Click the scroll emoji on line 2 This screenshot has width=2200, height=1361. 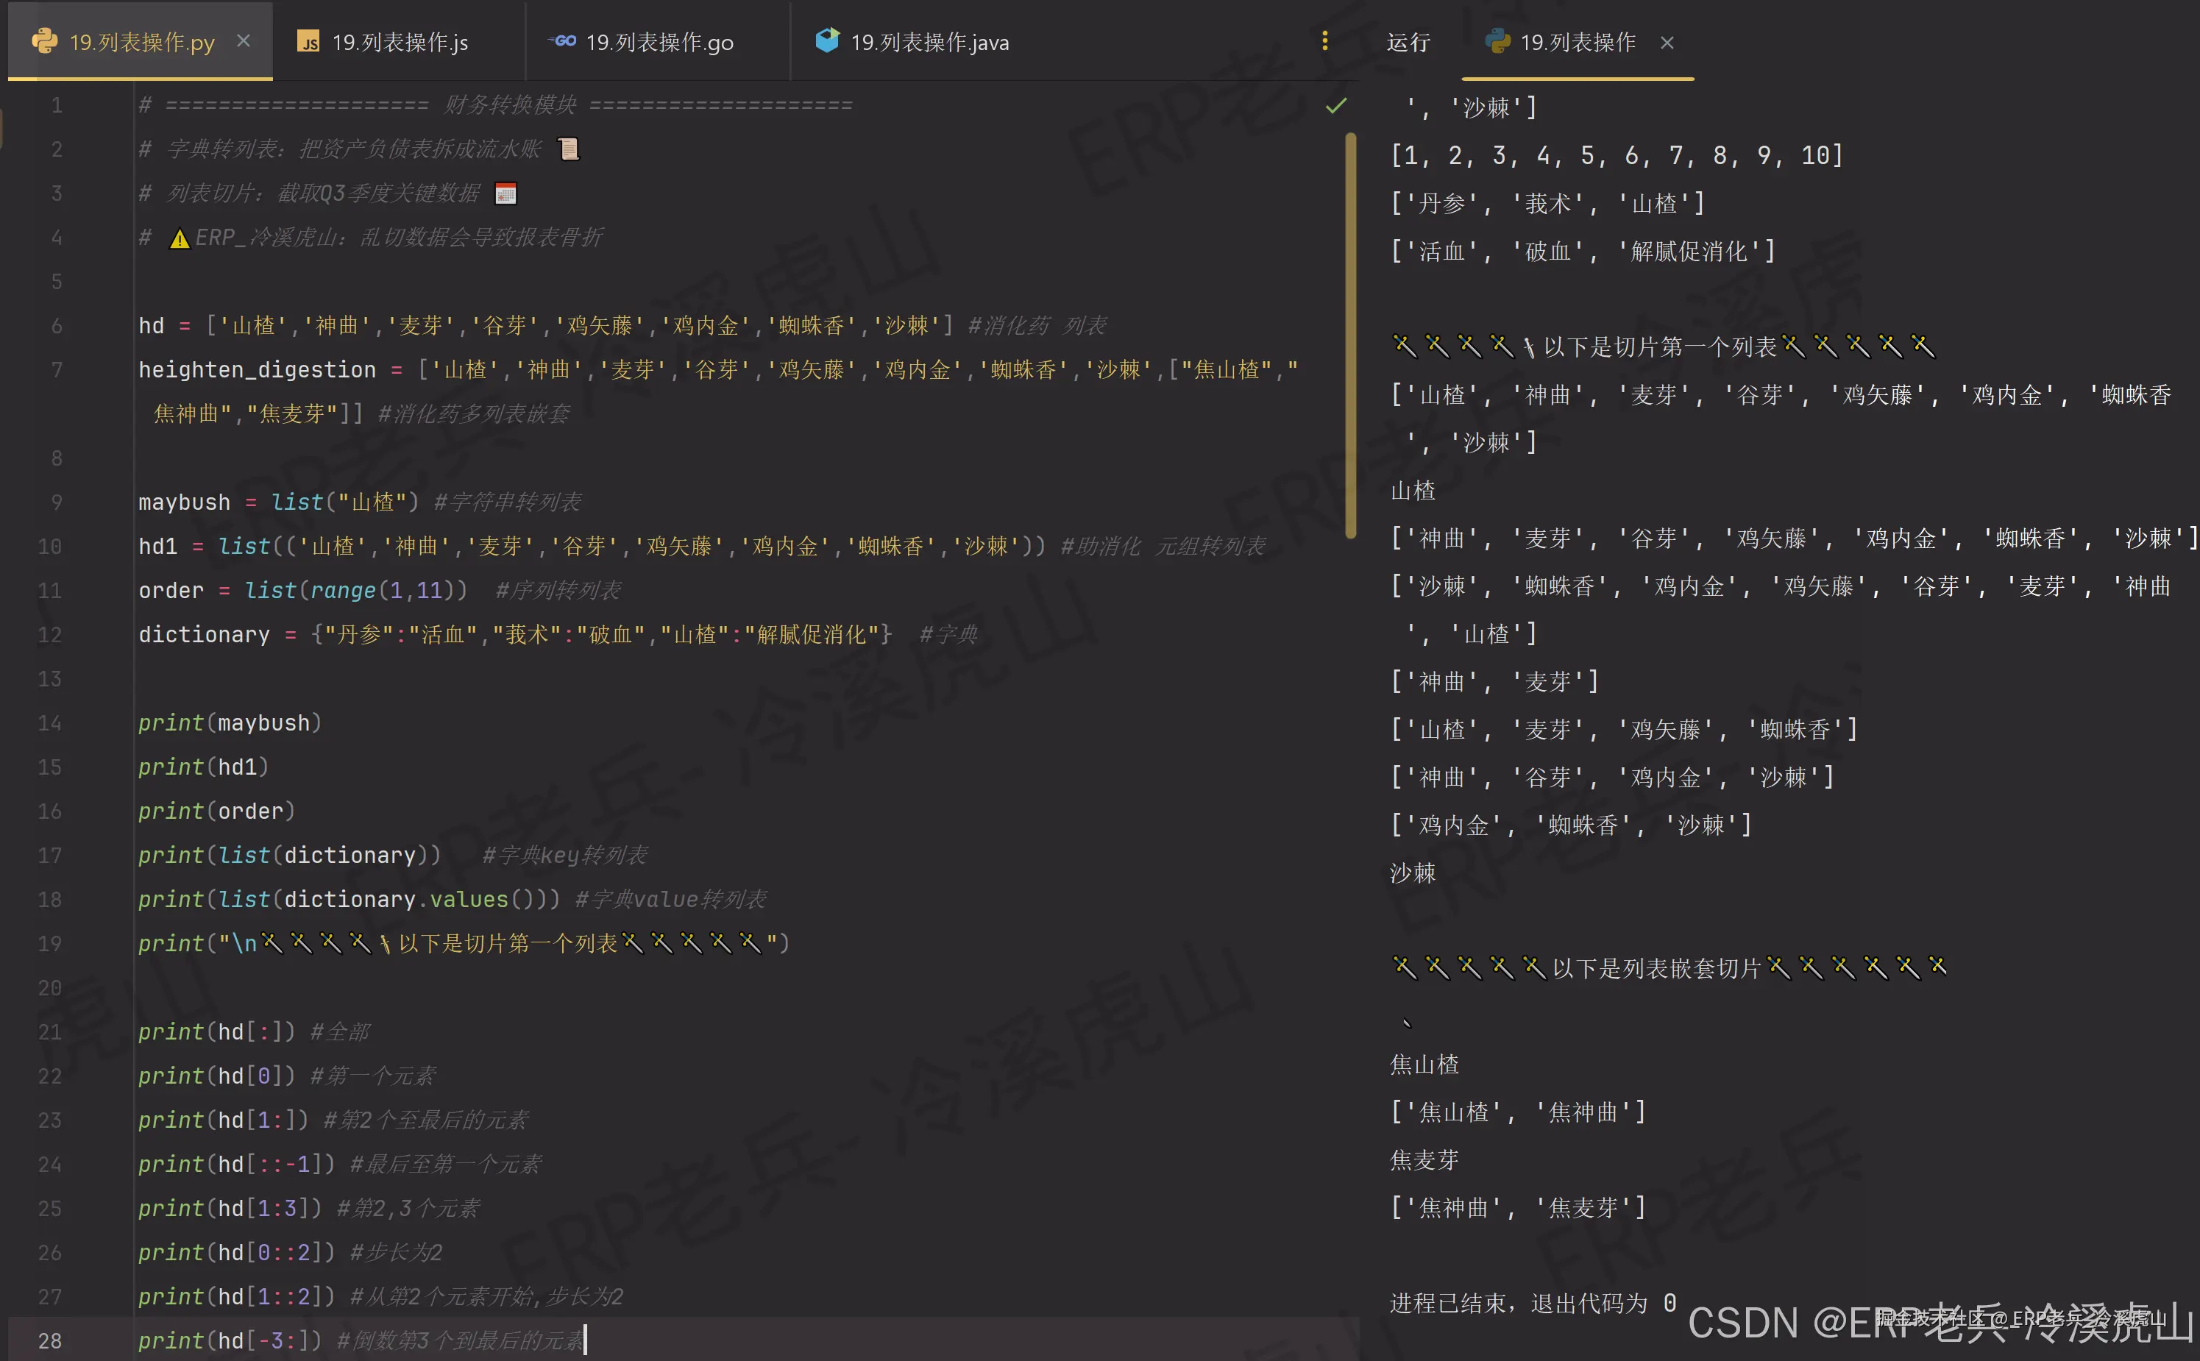tap(569, 149)
